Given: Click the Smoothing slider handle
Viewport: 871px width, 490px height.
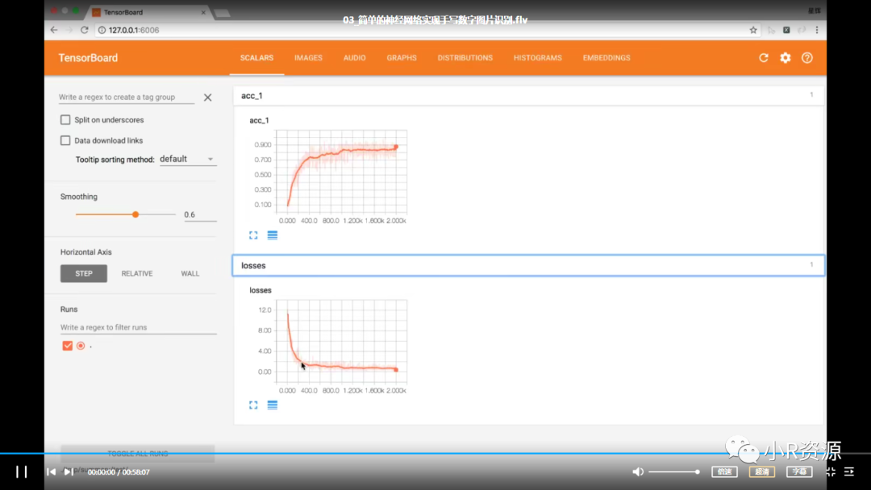Looking at the screenshot, I should [x=135, y=214].
